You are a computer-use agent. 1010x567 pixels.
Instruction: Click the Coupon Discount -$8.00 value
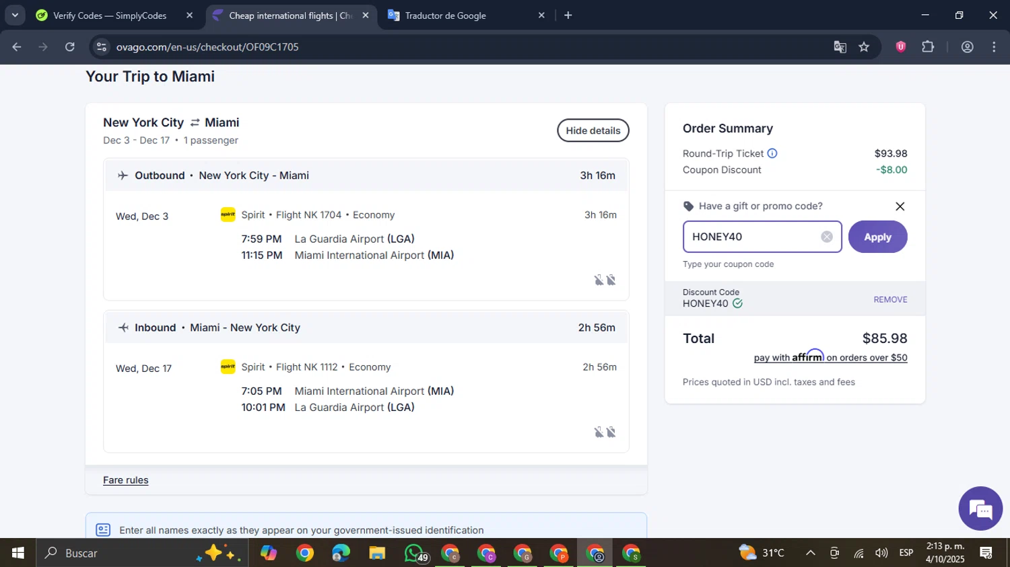pyautogui.click(x=891, y=169)
